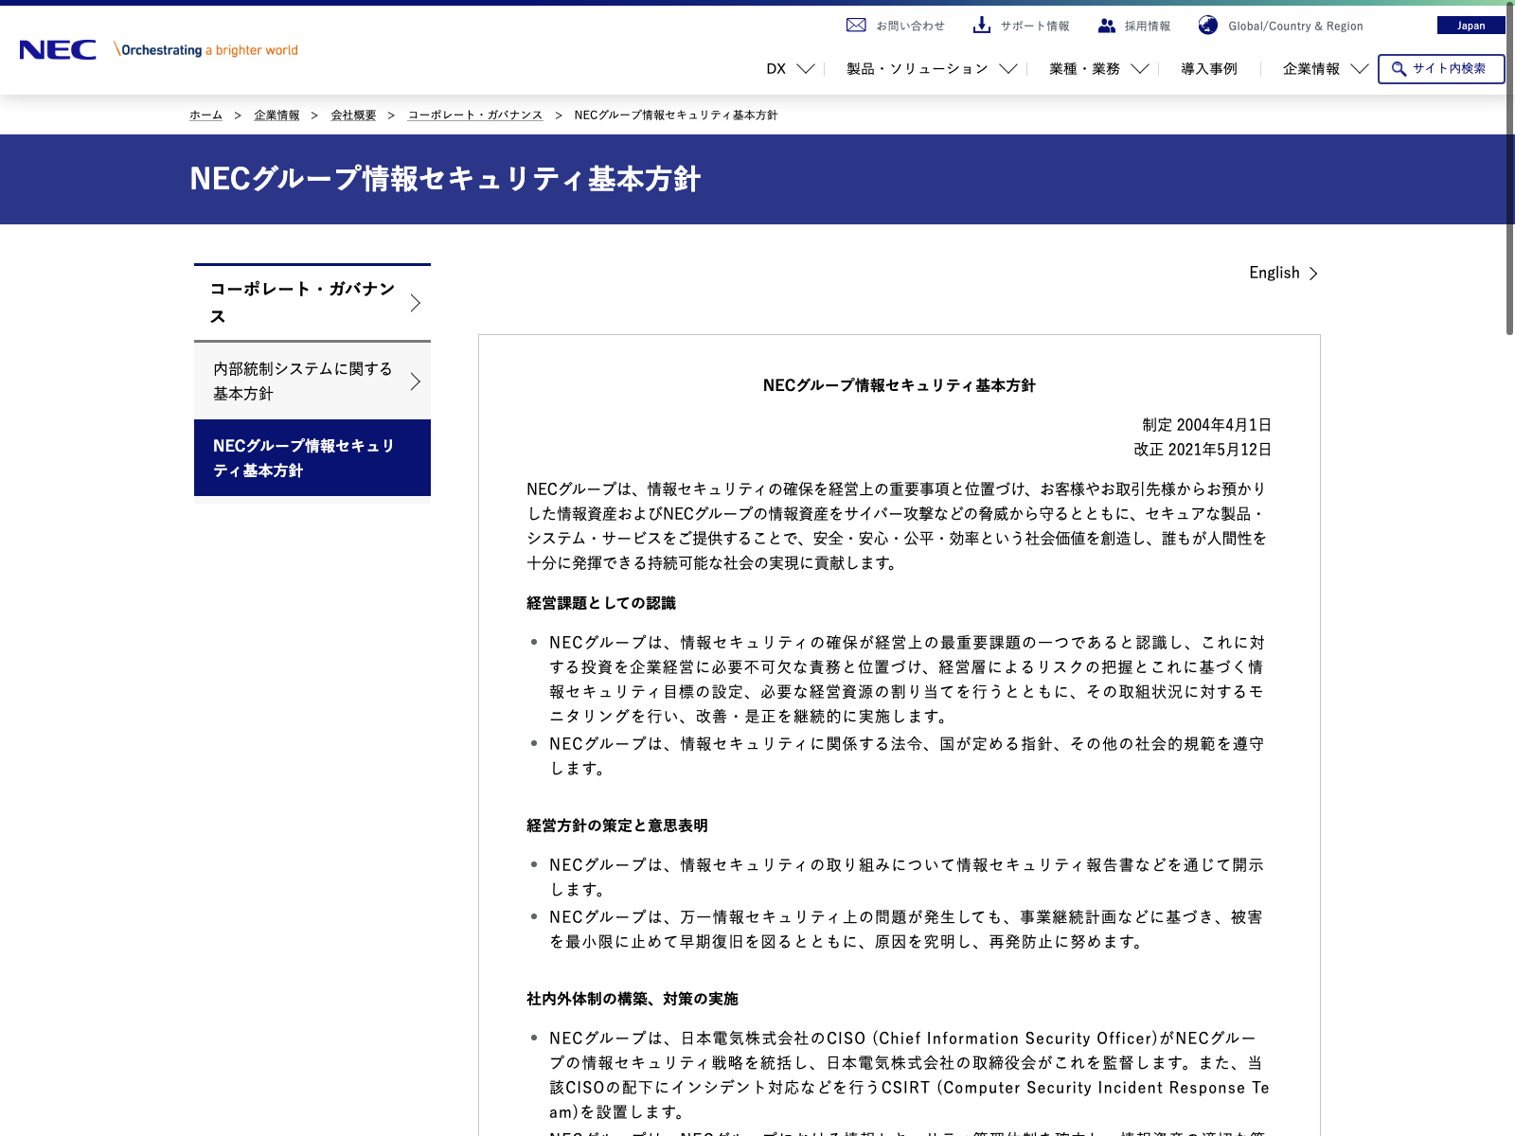Click the NEC logo
This screenshot has width=1515, height=1136.
click(58, 50)
